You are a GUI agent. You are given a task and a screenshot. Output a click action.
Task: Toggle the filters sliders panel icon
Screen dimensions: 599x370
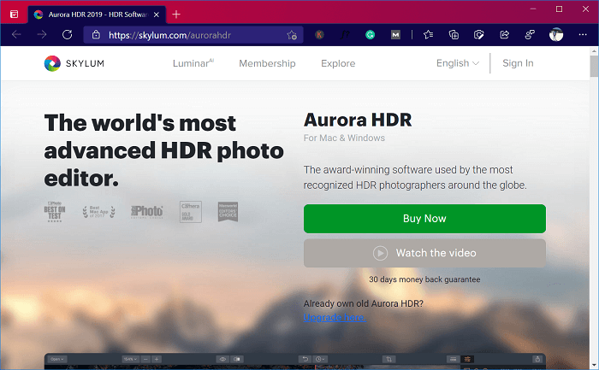coord(467,360)
